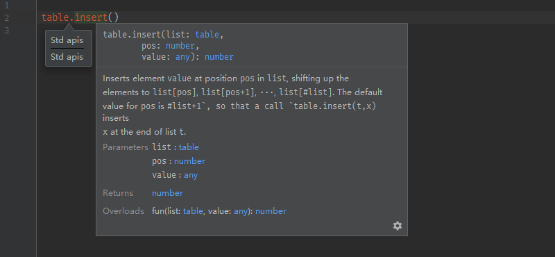555x257 pixels.
Task: Click line number 1 in gutter
Action: 7,6
